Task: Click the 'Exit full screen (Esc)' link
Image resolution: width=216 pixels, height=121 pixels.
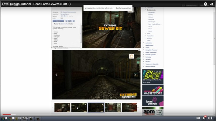Action: pos(123,8)
